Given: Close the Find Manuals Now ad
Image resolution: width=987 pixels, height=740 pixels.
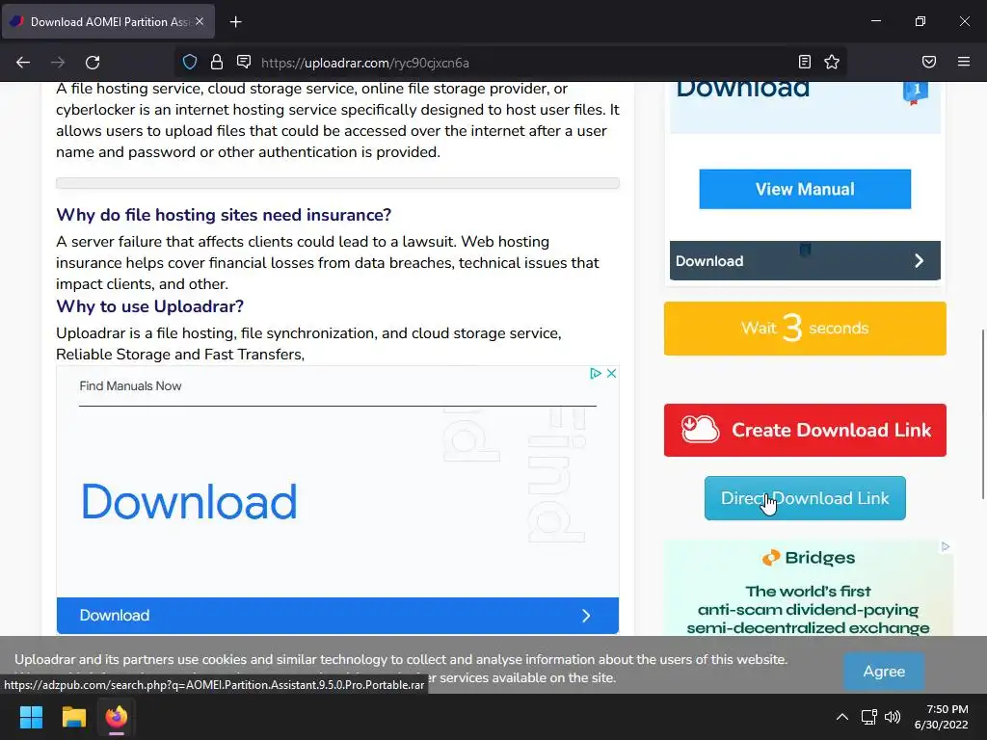Looking at the screenshot, I should pos(611,373).
